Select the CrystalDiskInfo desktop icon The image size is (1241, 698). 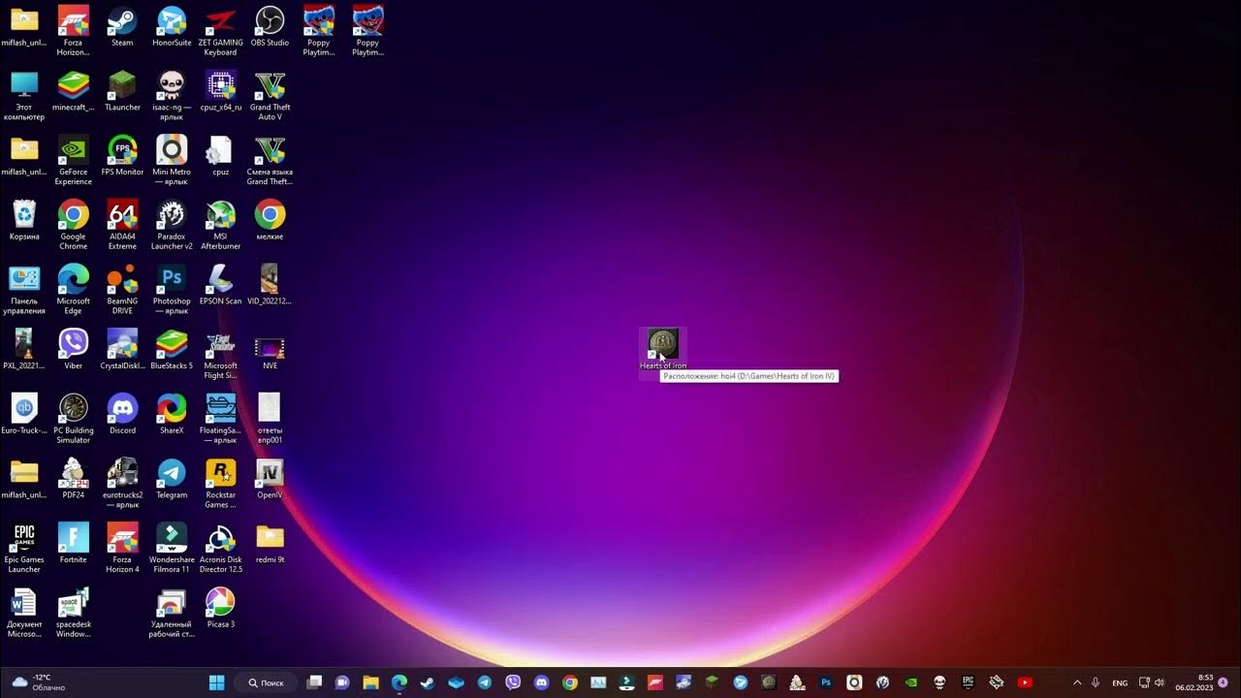[122, 349]
